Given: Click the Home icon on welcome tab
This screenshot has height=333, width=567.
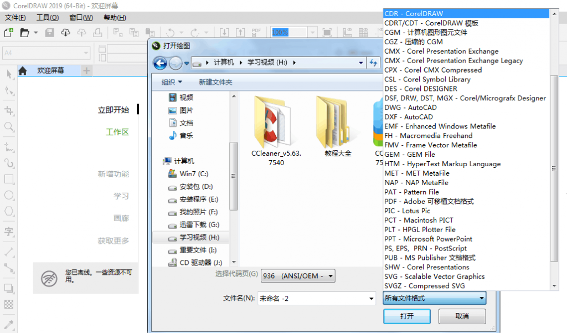Looking at the screenshot, I should click(x=23, y=70).
